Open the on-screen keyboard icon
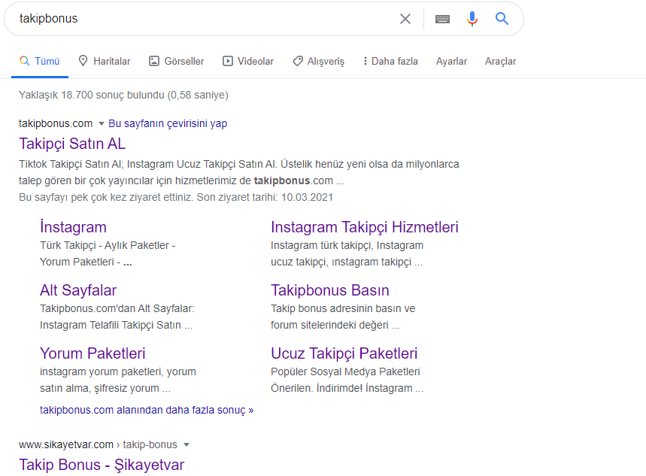Screen dimensions: 646x476 (x=442, y=19)
